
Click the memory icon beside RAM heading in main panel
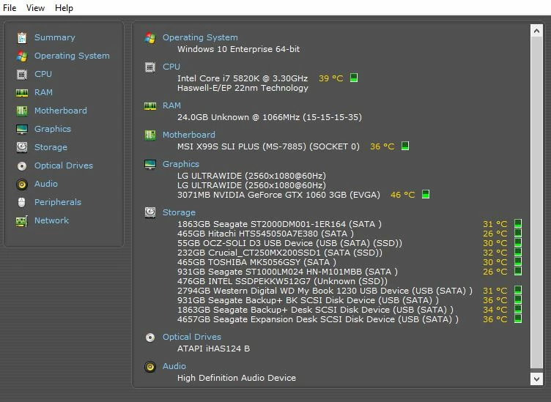coord(150,106)
